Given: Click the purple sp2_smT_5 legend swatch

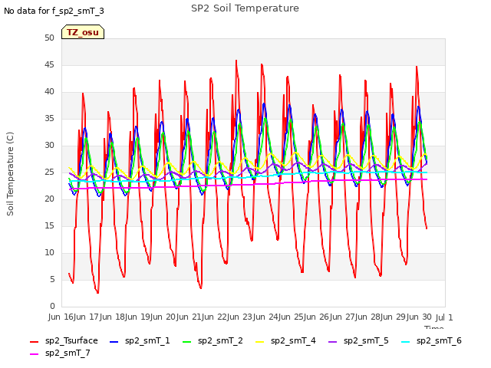Looking at the screenshot, I should pos(332,342).
